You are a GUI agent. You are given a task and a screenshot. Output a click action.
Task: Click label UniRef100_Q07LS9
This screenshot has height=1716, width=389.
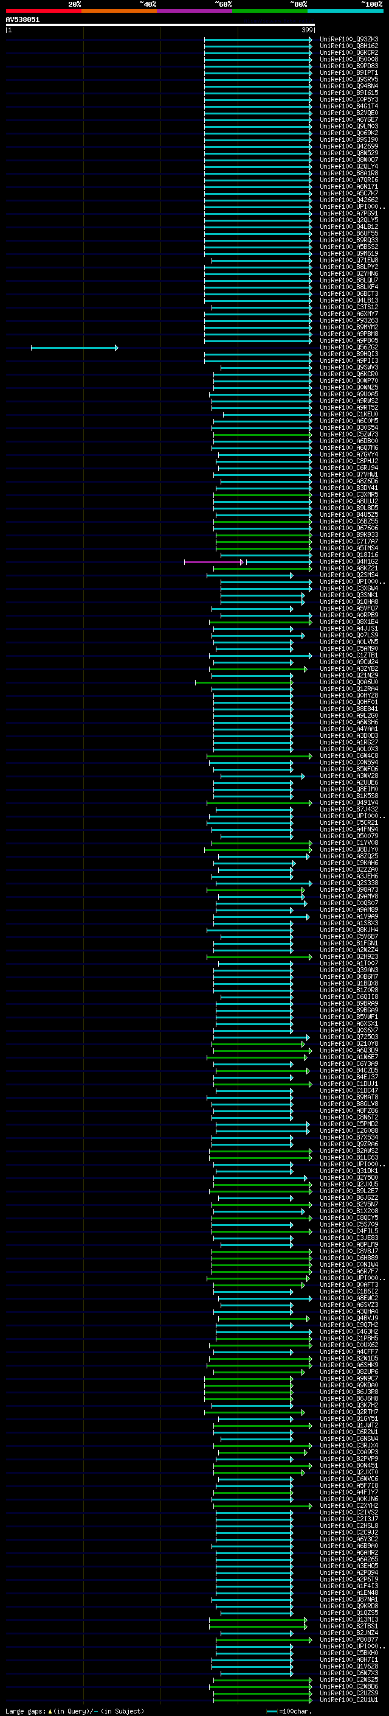click(x=348, y=636)
